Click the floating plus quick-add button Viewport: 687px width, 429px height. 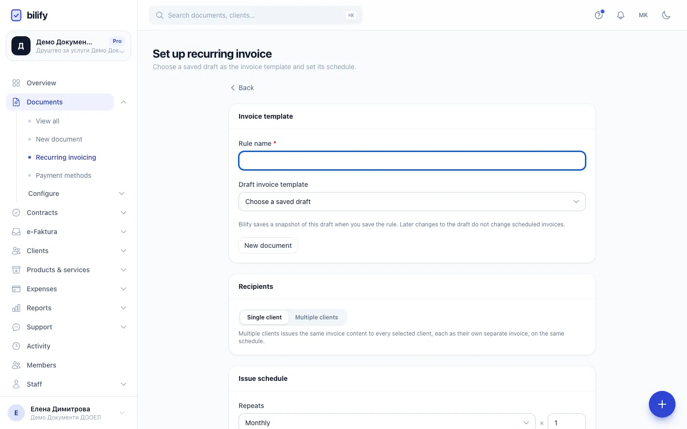click(662, 404)
